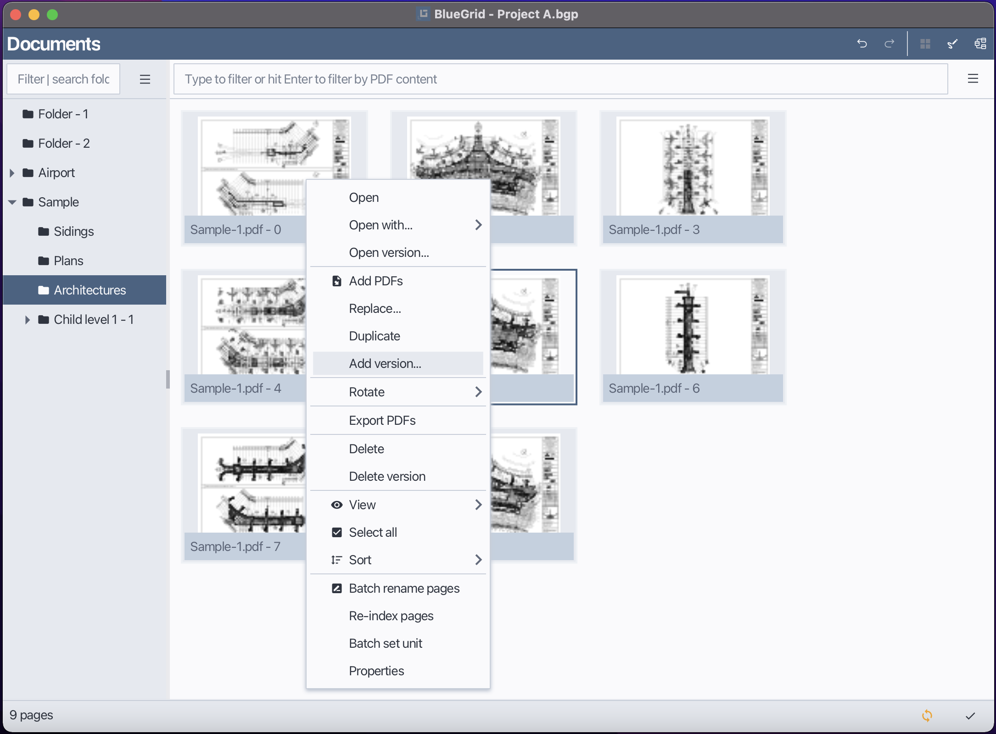Redo the last action
Image resolution: width=996 pixels, height=734 pixels.
point(890,44)
